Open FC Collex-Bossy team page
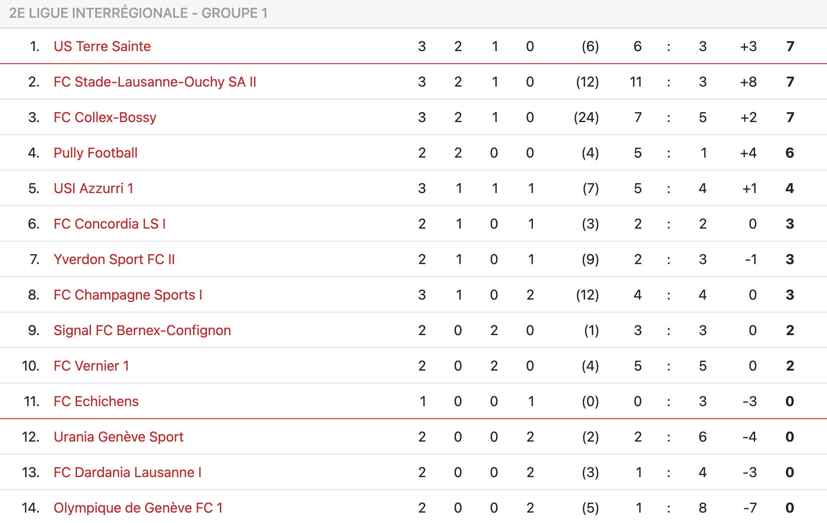Image resolution: width=827 pixels, height=523 pixels. coord(105,117)
